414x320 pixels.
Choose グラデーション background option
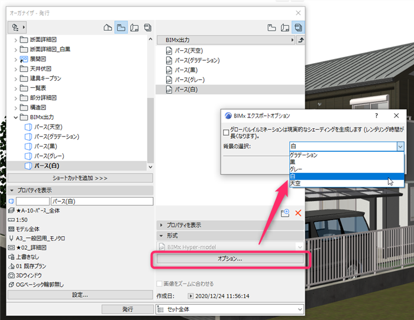347,155
